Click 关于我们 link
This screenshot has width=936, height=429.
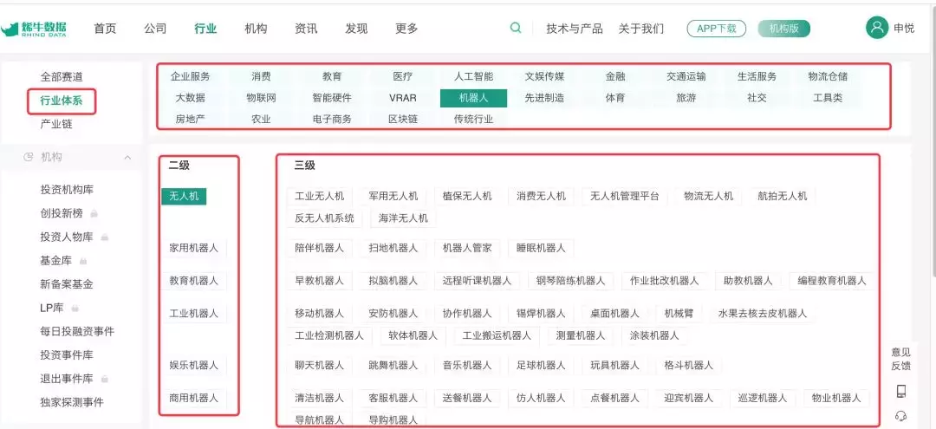click(640, 29)
